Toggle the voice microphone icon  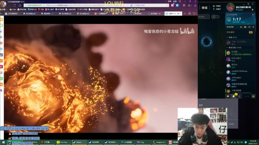click(239, 97)
